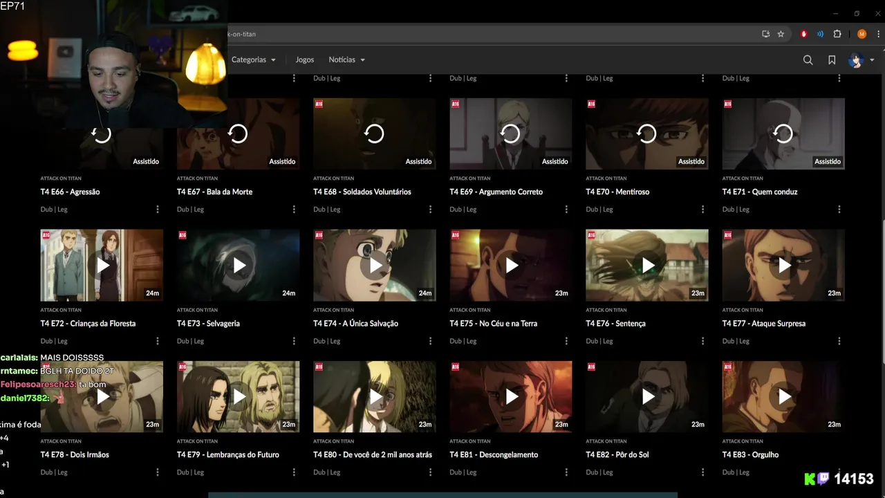Click the blue sound extension icon
The image size is (885, 498).
[x=820, y=34]
